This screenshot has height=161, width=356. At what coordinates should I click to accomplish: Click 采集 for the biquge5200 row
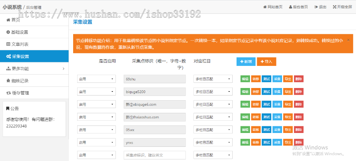pos(277,92)
